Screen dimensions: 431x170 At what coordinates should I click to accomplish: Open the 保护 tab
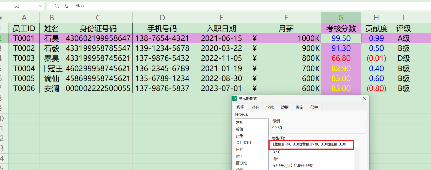click(314, 107)
